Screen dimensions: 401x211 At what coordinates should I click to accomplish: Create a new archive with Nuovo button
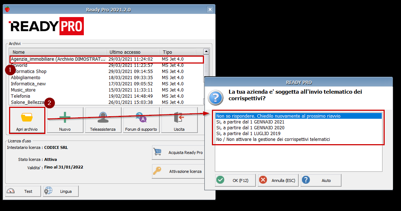[65, 120]
